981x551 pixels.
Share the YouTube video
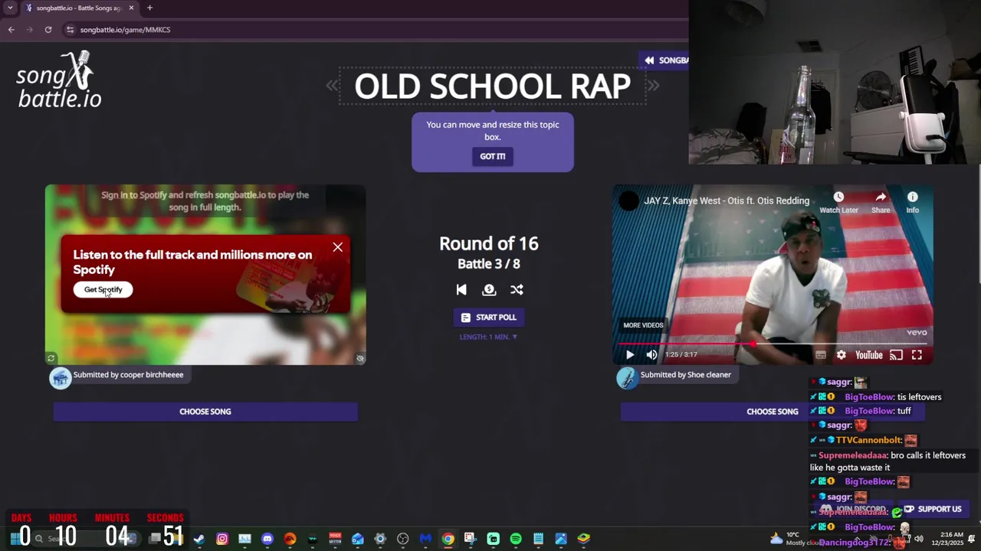[x=881, y=203]
